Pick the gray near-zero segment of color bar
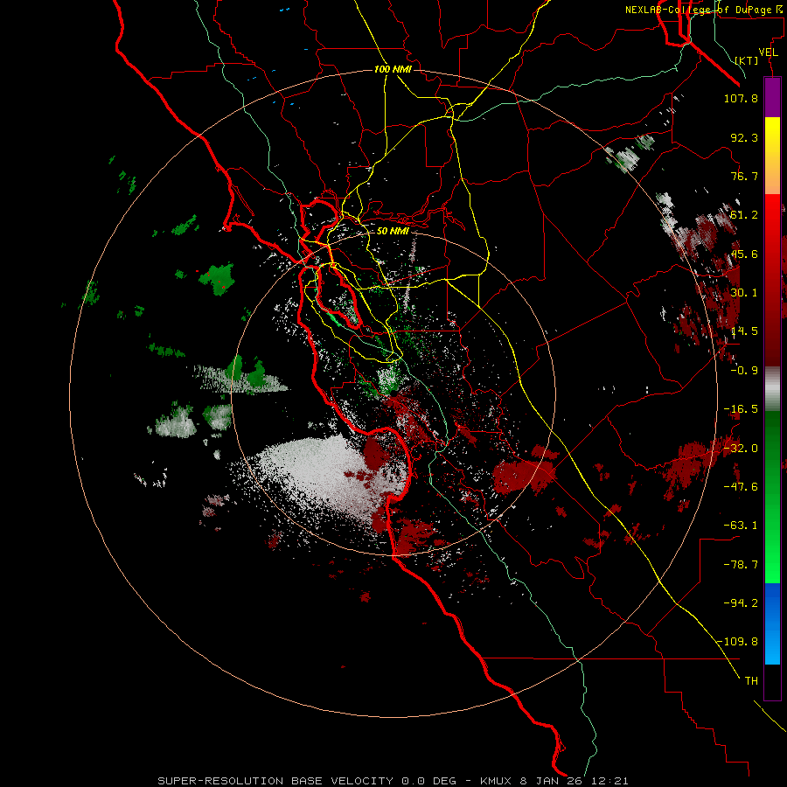This screenshot has width=787, height=787. tap(772, 389)
